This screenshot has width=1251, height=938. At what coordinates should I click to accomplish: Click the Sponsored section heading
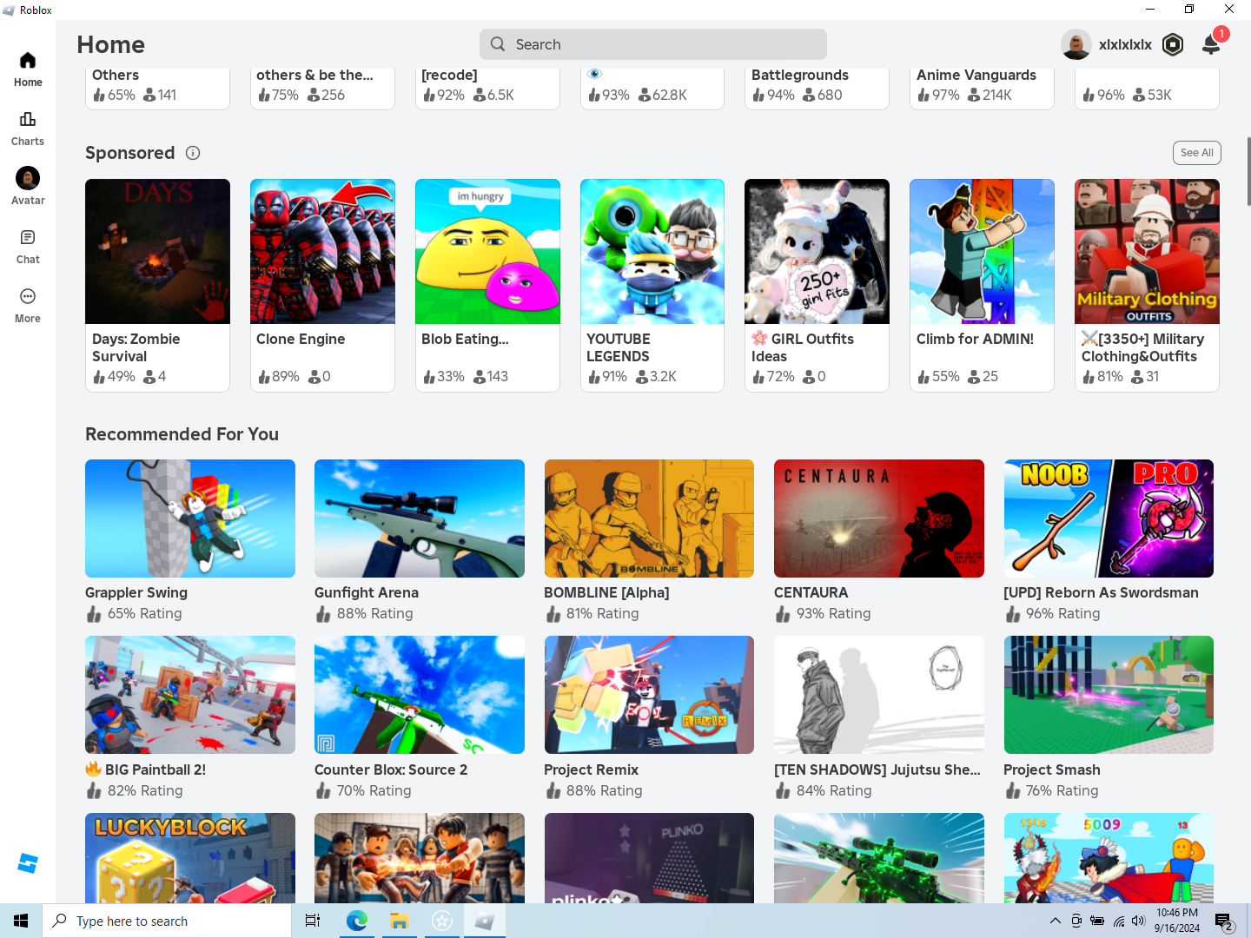click(130, 153)
